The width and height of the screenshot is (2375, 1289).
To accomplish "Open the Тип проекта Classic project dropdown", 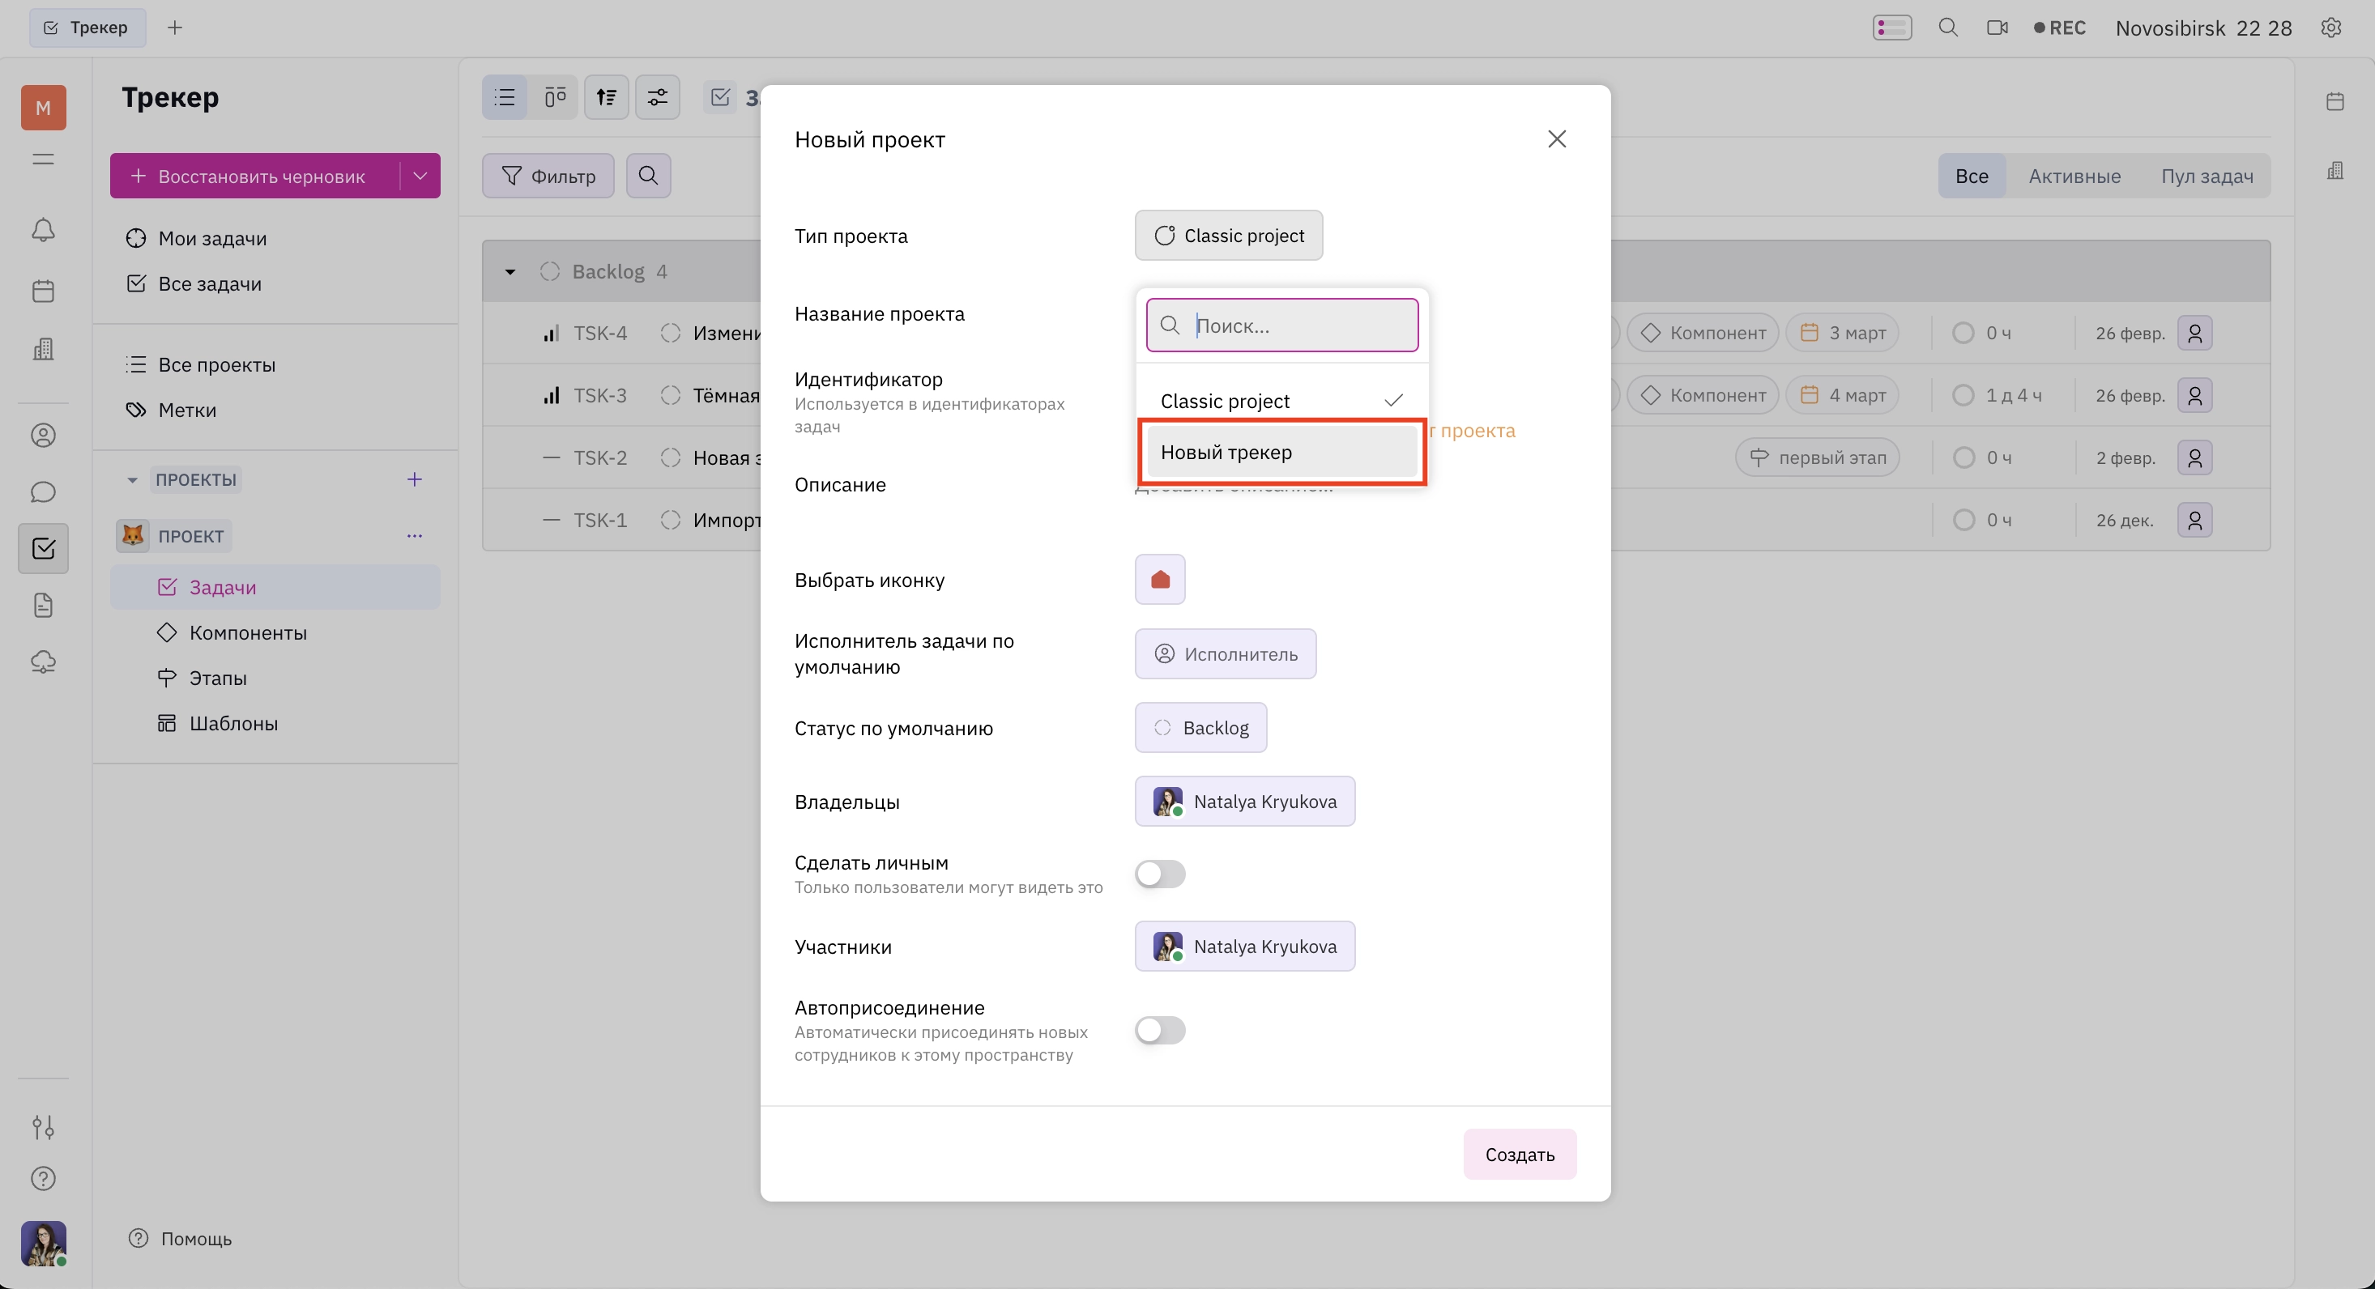I will pos(1228,236).
